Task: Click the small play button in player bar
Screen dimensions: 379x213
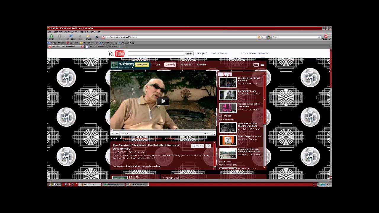Action: 113,134
